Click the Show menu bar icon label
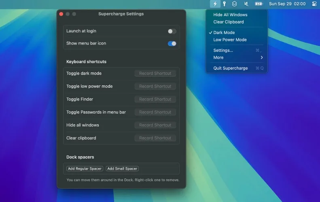 click(x=86, y=43)
